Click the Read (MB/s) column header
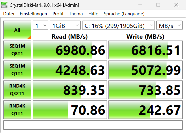 [x=70, y=37]
